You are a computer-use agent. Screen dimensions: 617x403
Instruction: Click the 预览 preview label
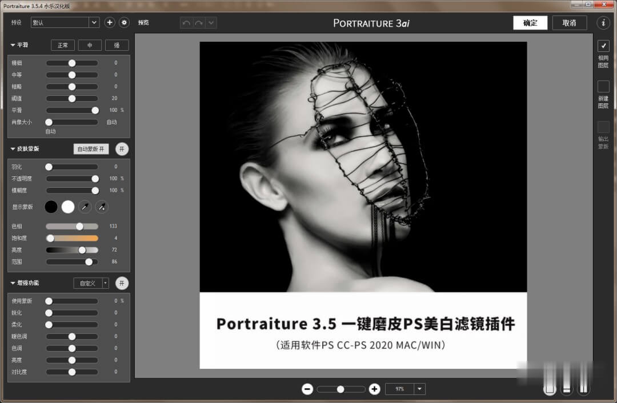pyautogui.click(x=143, y=23)
